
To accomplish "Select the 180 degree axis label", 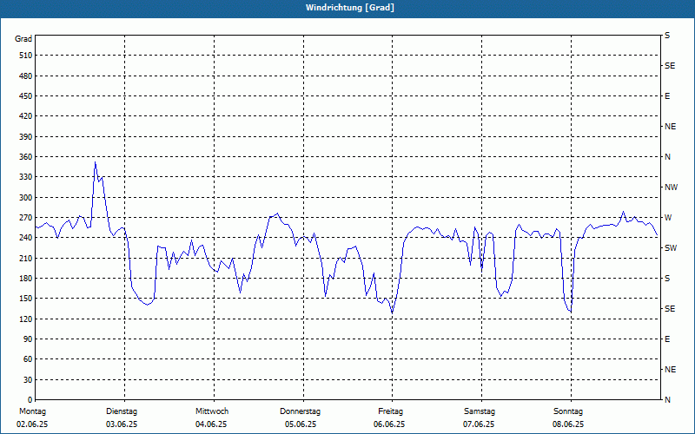I will [x=26, y=279].
